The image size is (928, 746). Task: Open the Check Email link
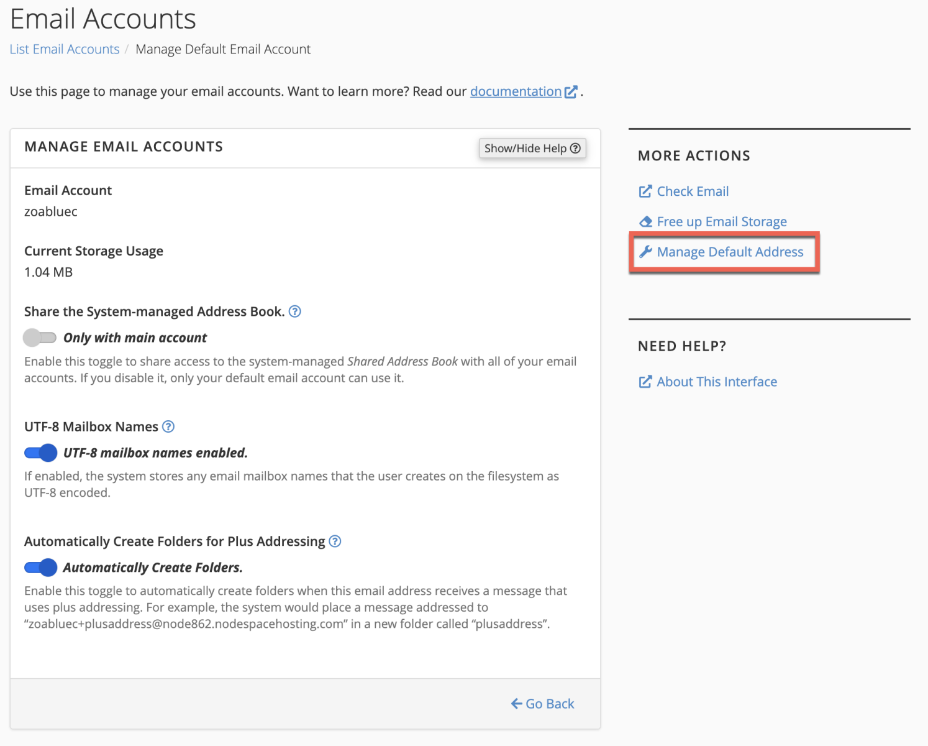tap(693, 191)
